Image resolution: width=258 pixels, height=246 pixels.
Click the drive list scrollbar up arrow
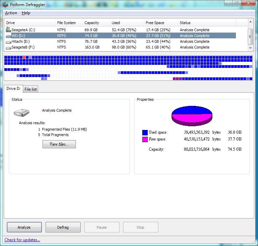[251, 22]
